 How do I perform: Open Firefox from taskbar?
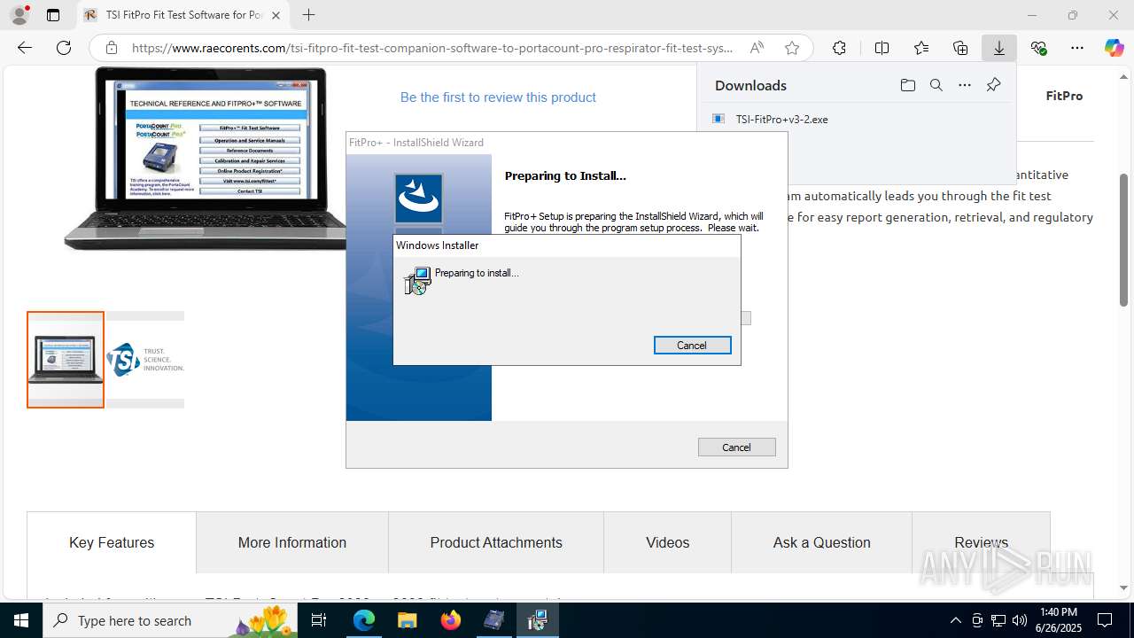pos(450,620)
